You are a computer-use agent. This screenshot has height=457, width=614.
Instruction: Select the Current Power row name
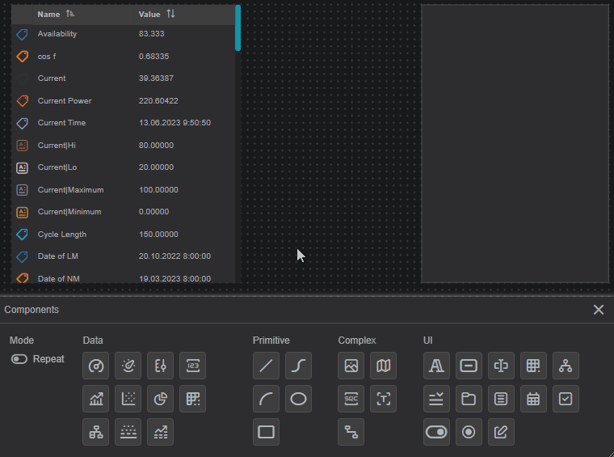point(65,101)
